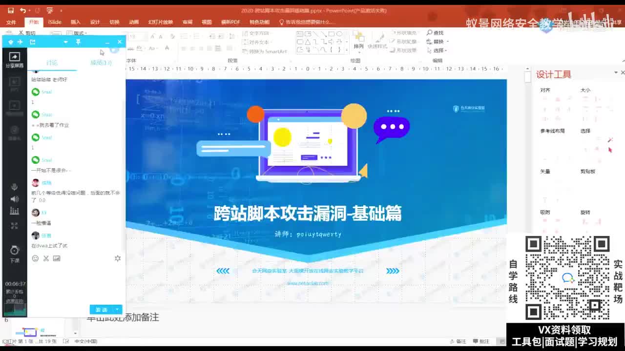Switch to the 切换 ribbon tab
This screenshot has width=625, height=351.
pyautogui.click(x=114, y=22)
